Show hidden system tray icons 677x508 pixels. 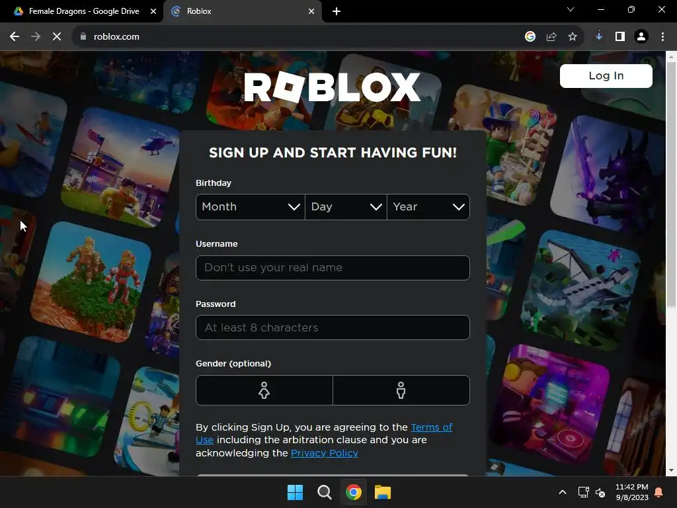(x=562, y=492)
